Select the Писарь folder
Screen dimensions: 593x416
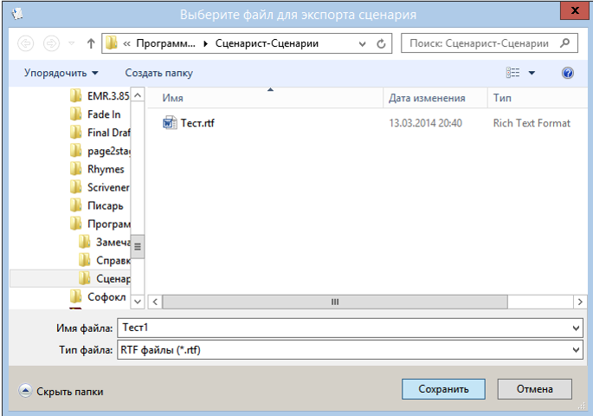[x=97, y=205]
